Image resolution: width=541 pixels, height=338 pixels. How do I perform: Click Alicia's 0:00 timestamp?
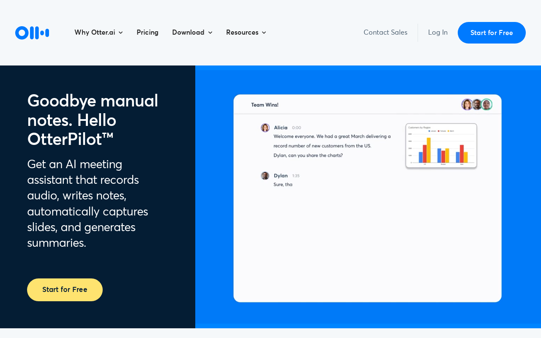(x=297, y=127)
